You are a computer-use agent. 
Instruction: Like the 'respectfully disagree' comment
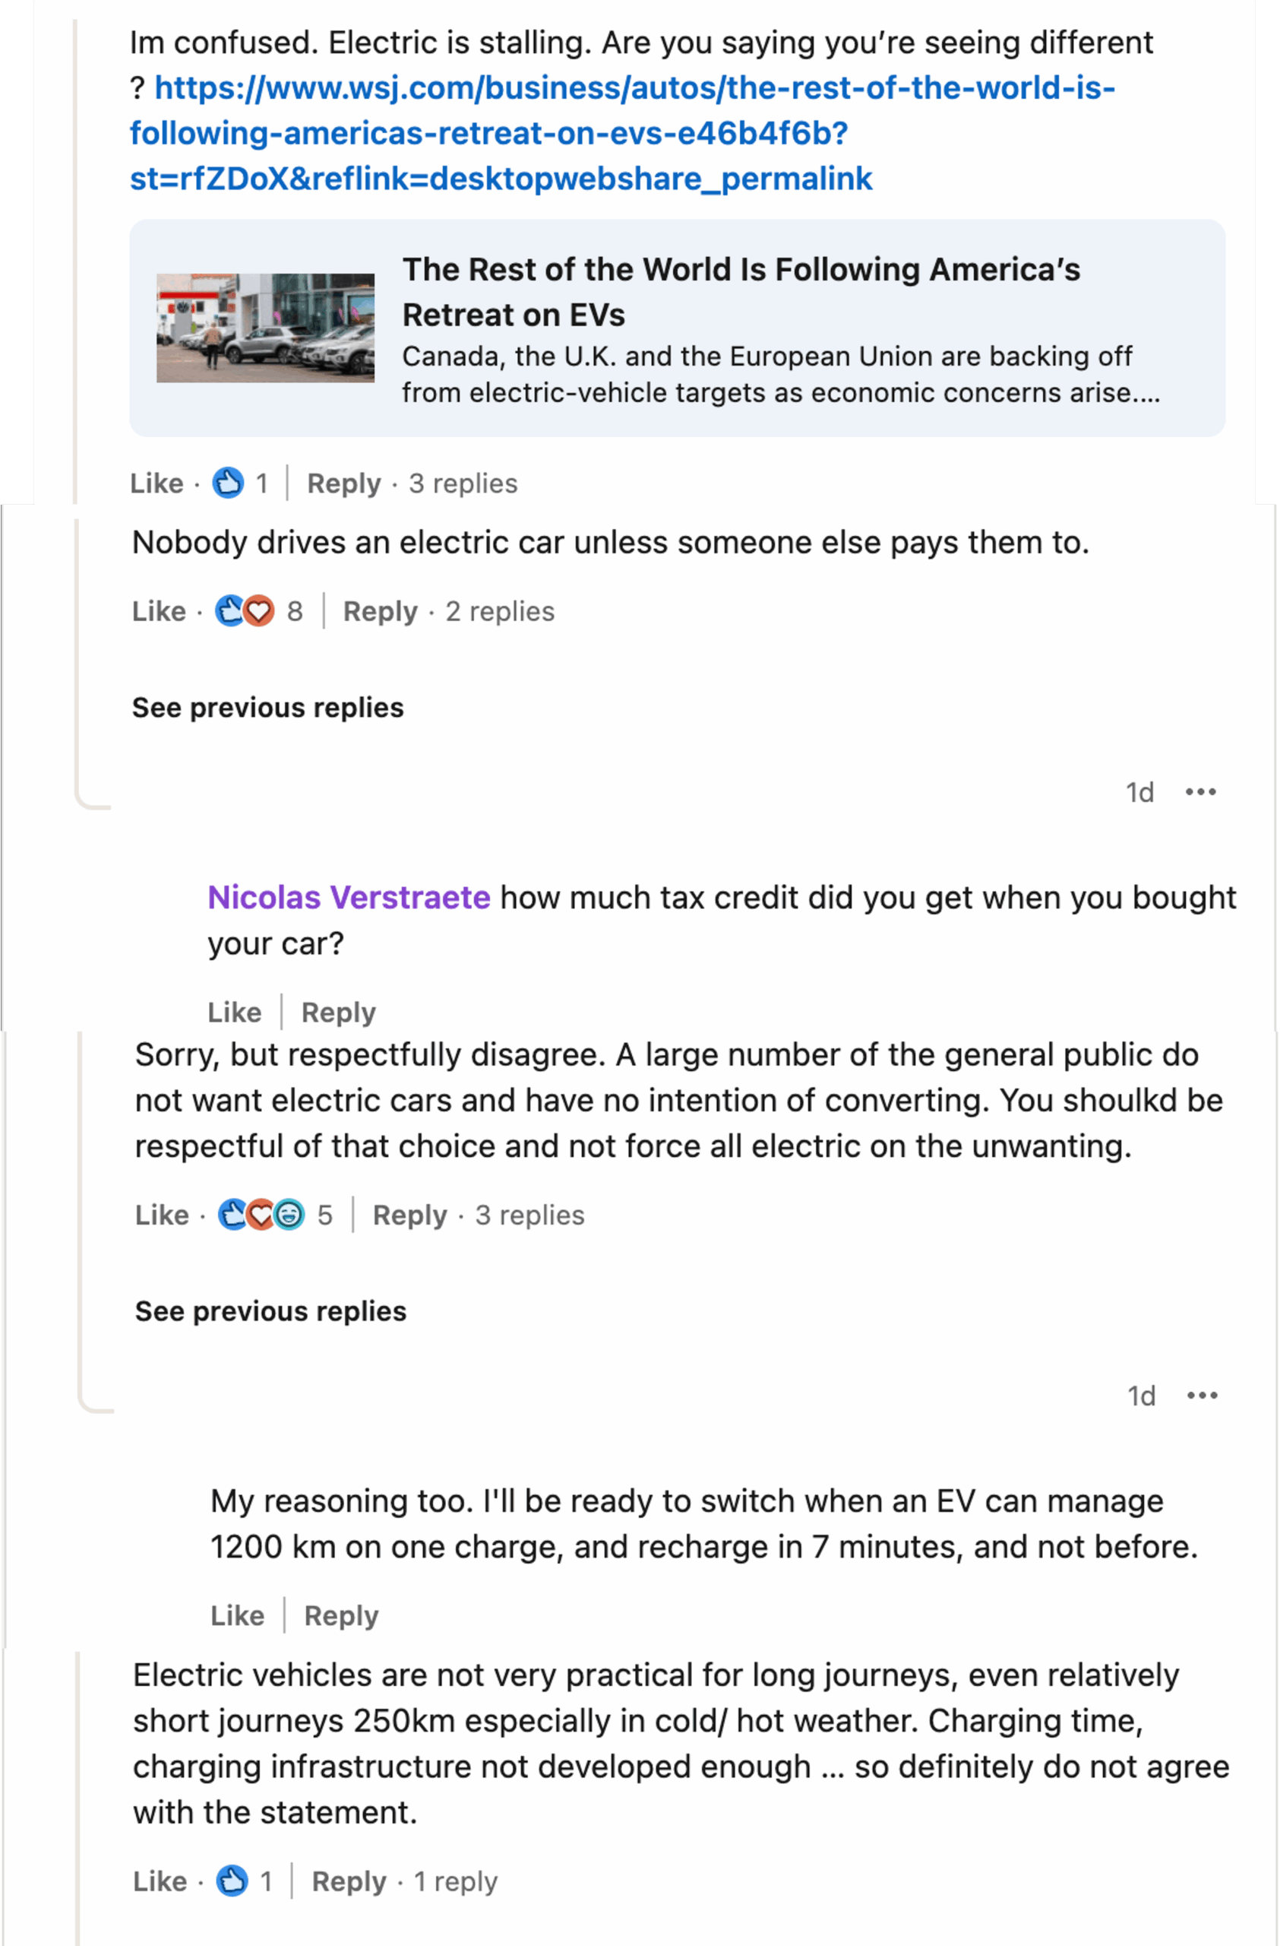162,1215
